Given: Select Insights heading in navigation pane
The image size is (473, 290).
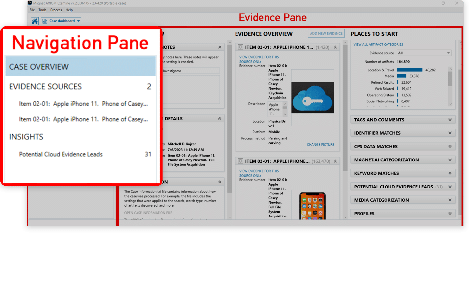Looking at the screenshot, I should (x=26, y=137).
